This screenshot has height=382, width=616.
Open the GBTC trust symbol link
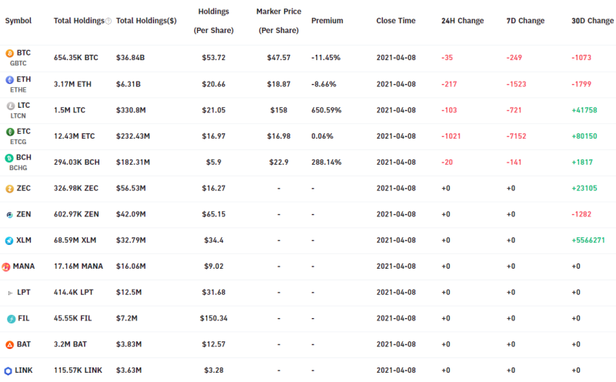click(18, 63)
